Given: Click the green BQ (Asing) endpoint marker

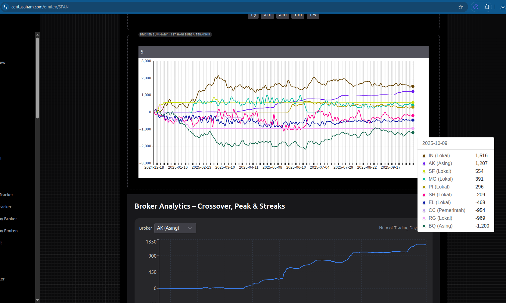Looking at the screenshot, I should pos(413,133).
